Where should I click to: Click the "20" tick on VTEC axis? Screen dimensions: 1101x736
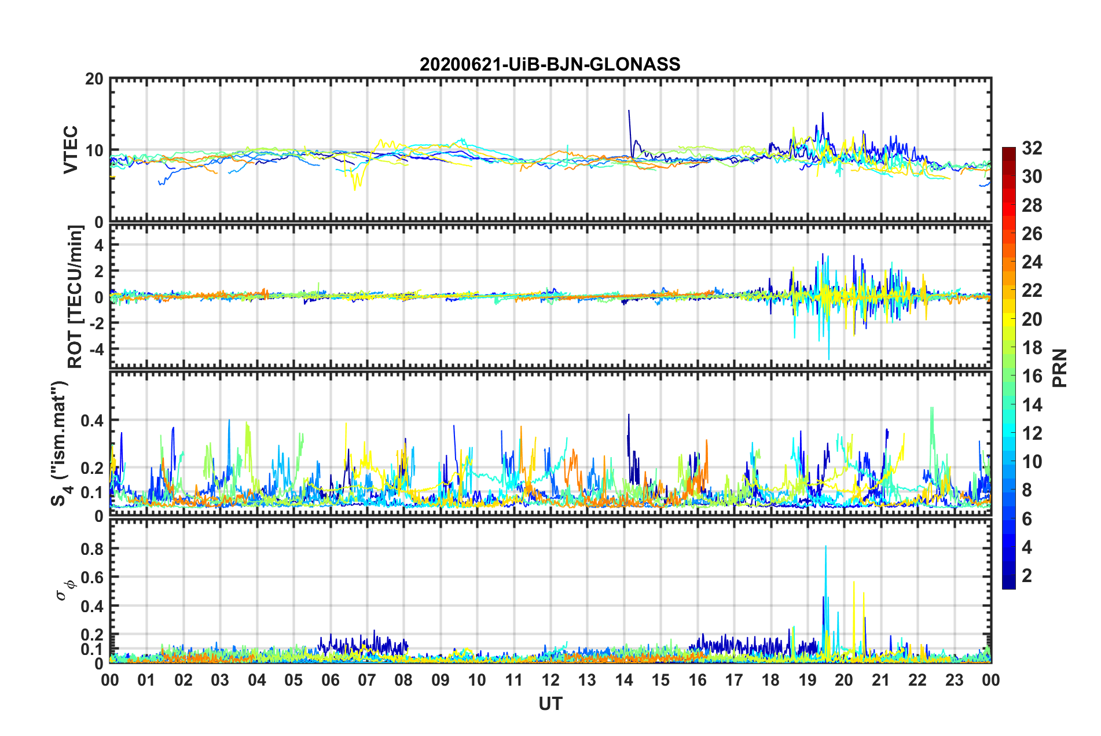tap(94, 79)
